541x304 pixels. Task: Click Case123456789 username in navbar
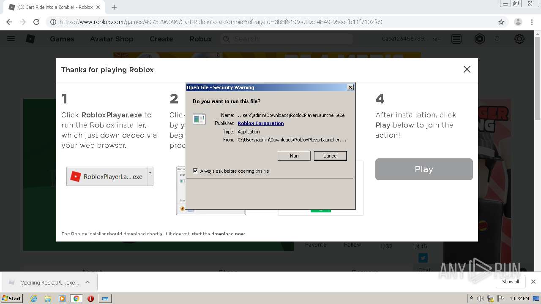pos(405,39)
